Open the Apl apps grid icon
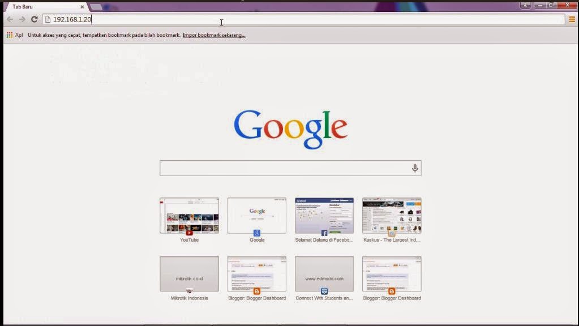 click(10, 35)
